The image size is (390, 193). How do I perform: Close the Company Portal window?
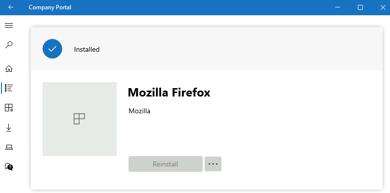pos(383,7)
